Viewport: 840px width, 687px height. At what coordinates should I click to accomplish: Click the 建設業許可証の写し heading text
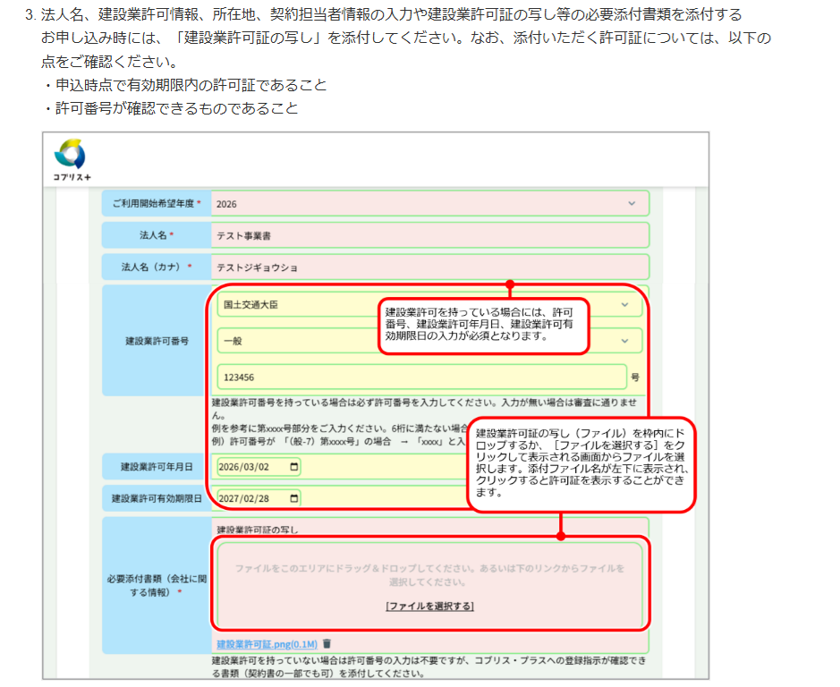click(258, 530)
